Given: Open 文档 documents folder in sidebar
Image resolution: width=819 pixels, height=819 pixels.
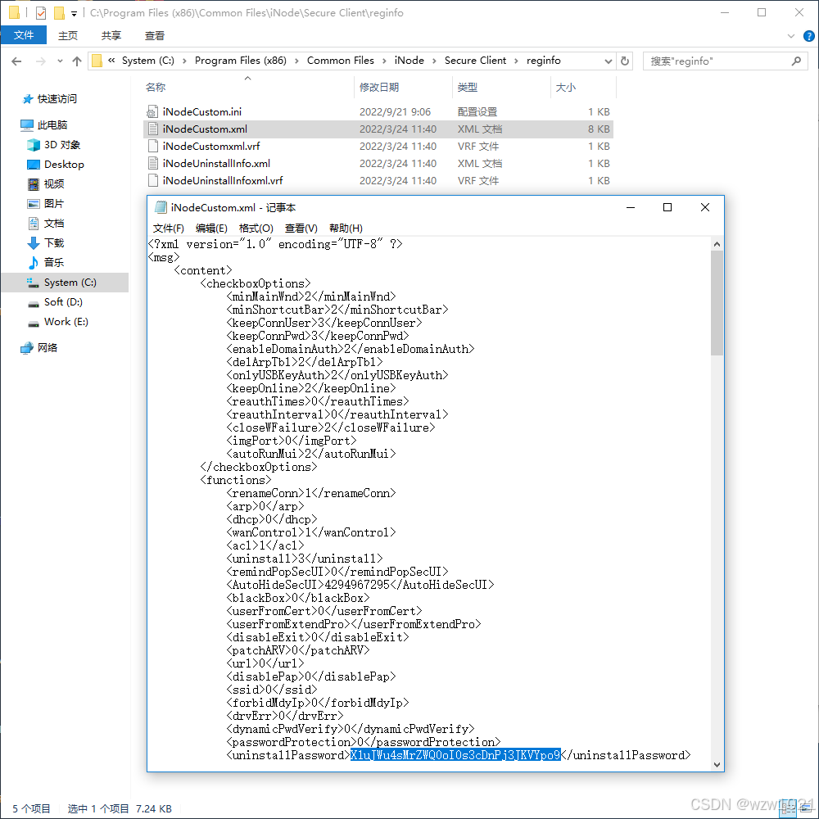Looking at the screenshot, I should (46, 224).
